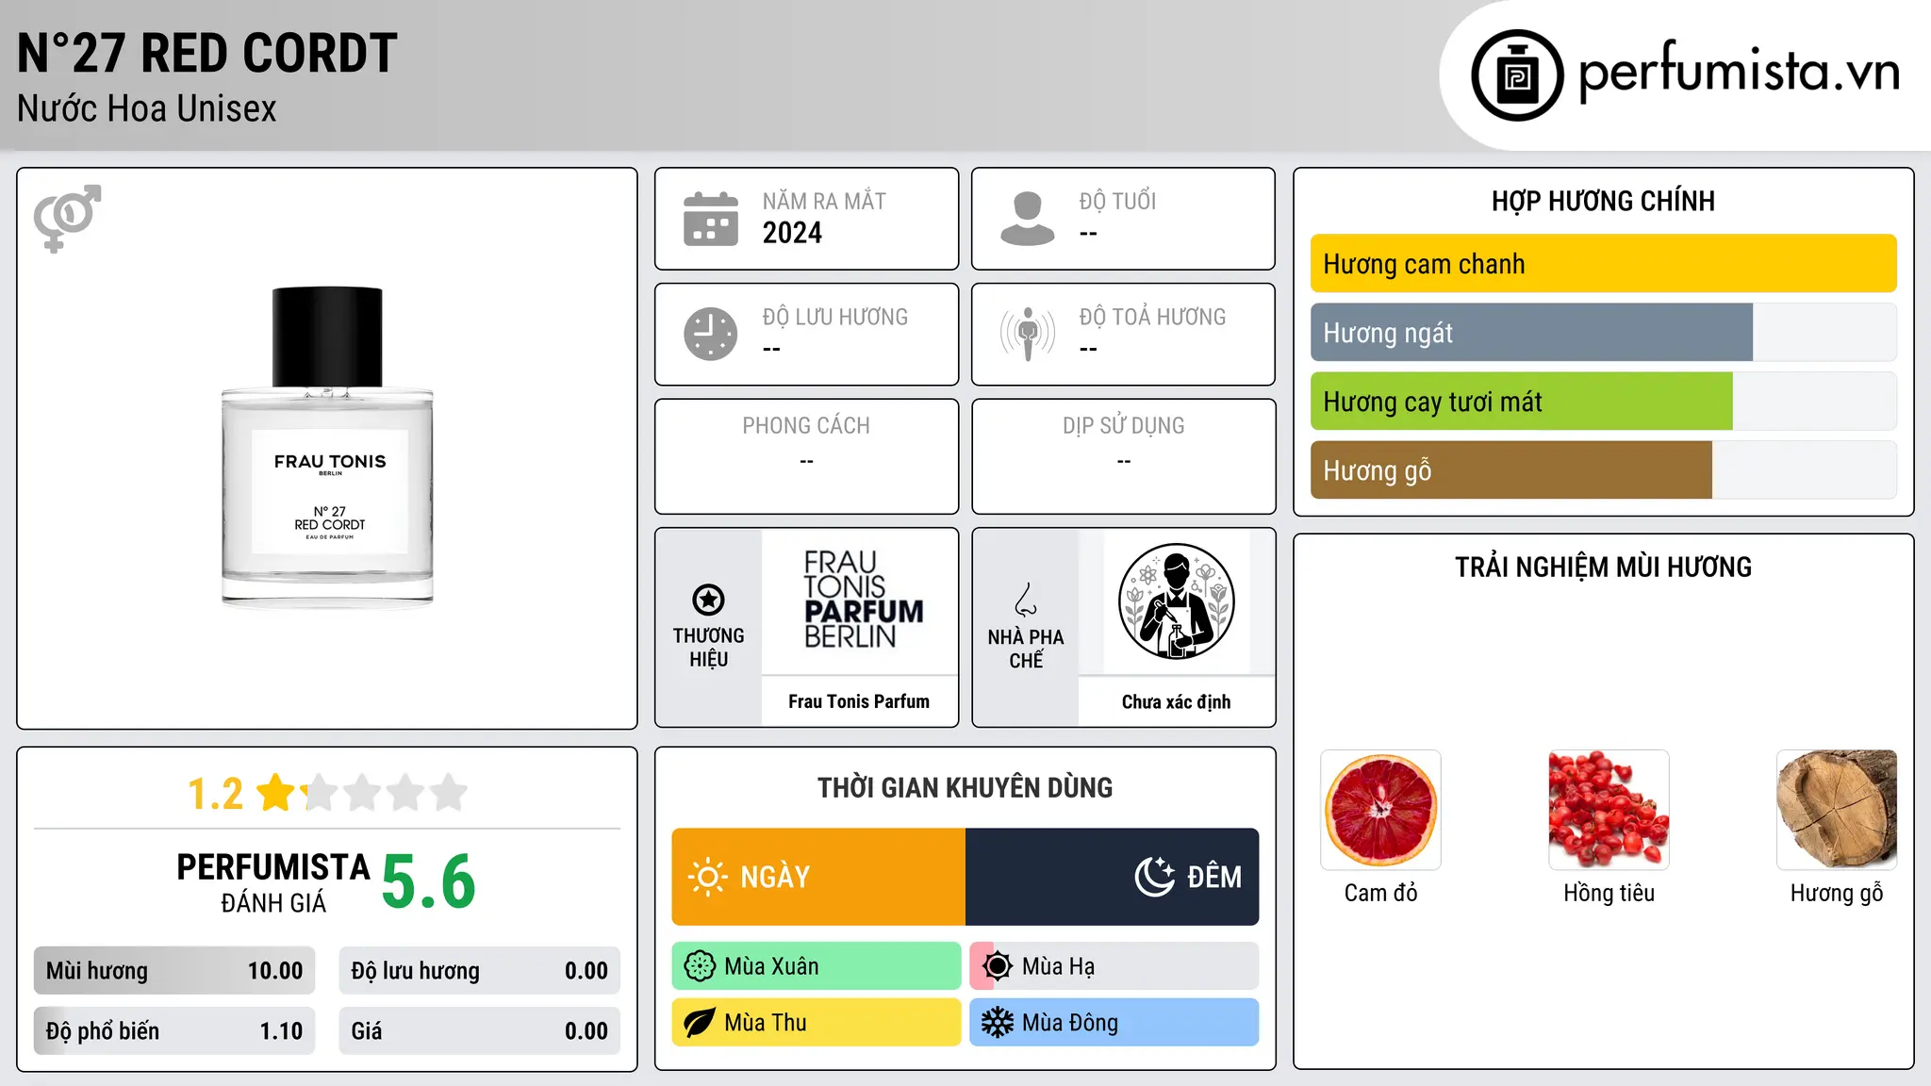The width and height of the screenshot is (1931, 1086).
Task: Click the green Hương cay tươi mát accord bar
Action: (x=1521, y=402)
